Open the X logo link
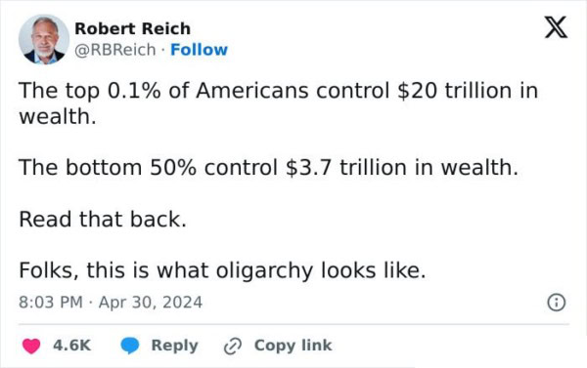 coord(556,27)
